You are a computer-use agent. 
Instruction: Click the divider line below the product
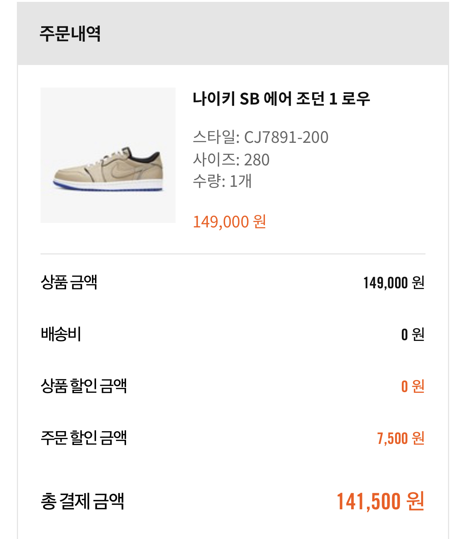click(x=233, y=254)
